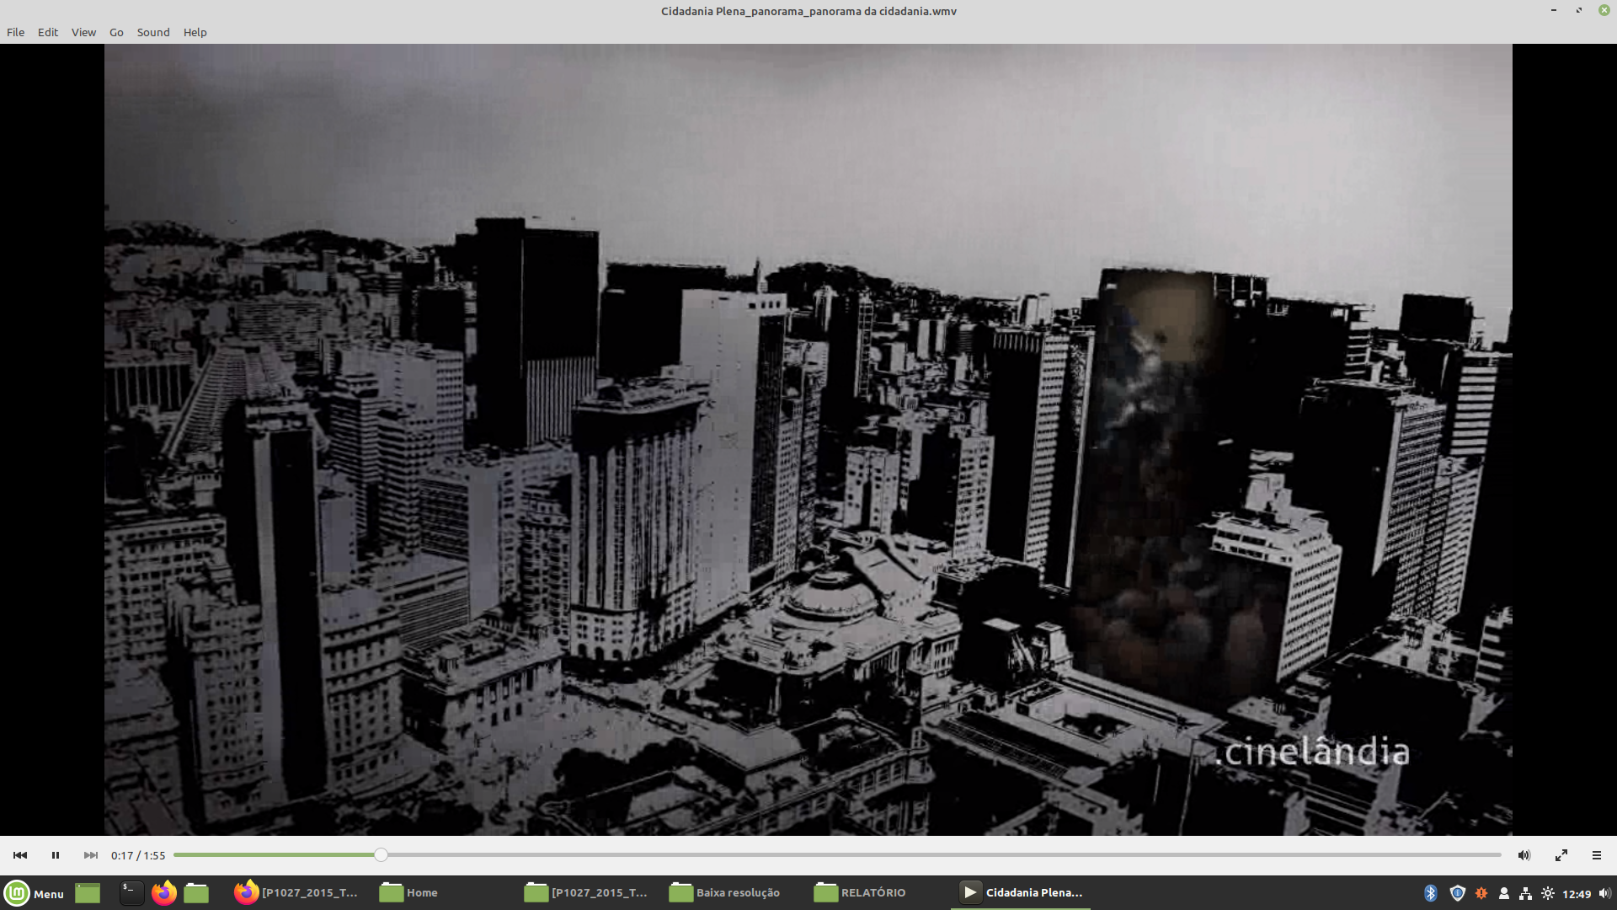
Task: Click the 0:17 / 1:55 time label
Action: (x=138, y=855)
